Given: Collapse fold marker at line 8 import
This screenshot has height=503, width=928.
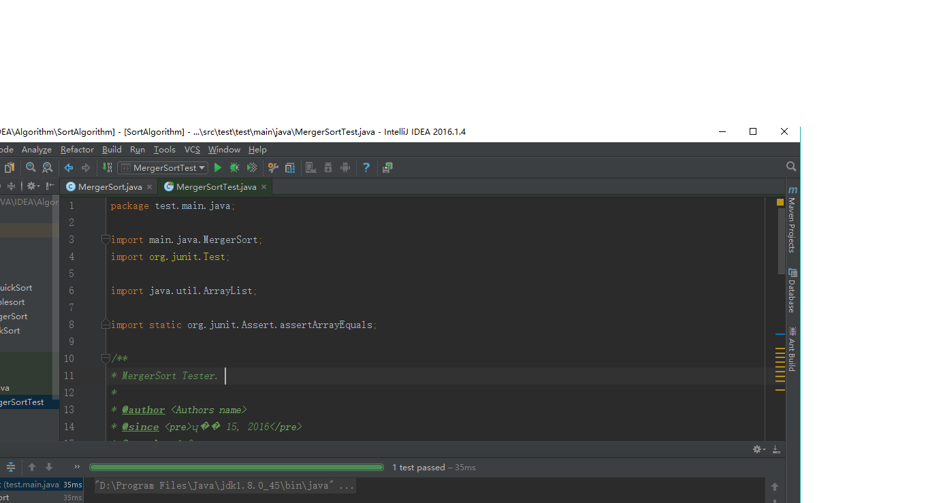Looking at the screenshot, I should click(x=106, y=325).
